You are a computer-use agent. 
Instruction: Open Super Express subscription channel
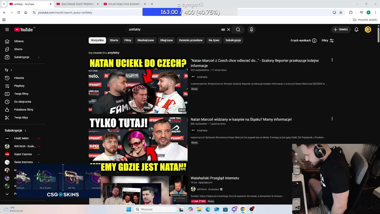coord(23,154)
